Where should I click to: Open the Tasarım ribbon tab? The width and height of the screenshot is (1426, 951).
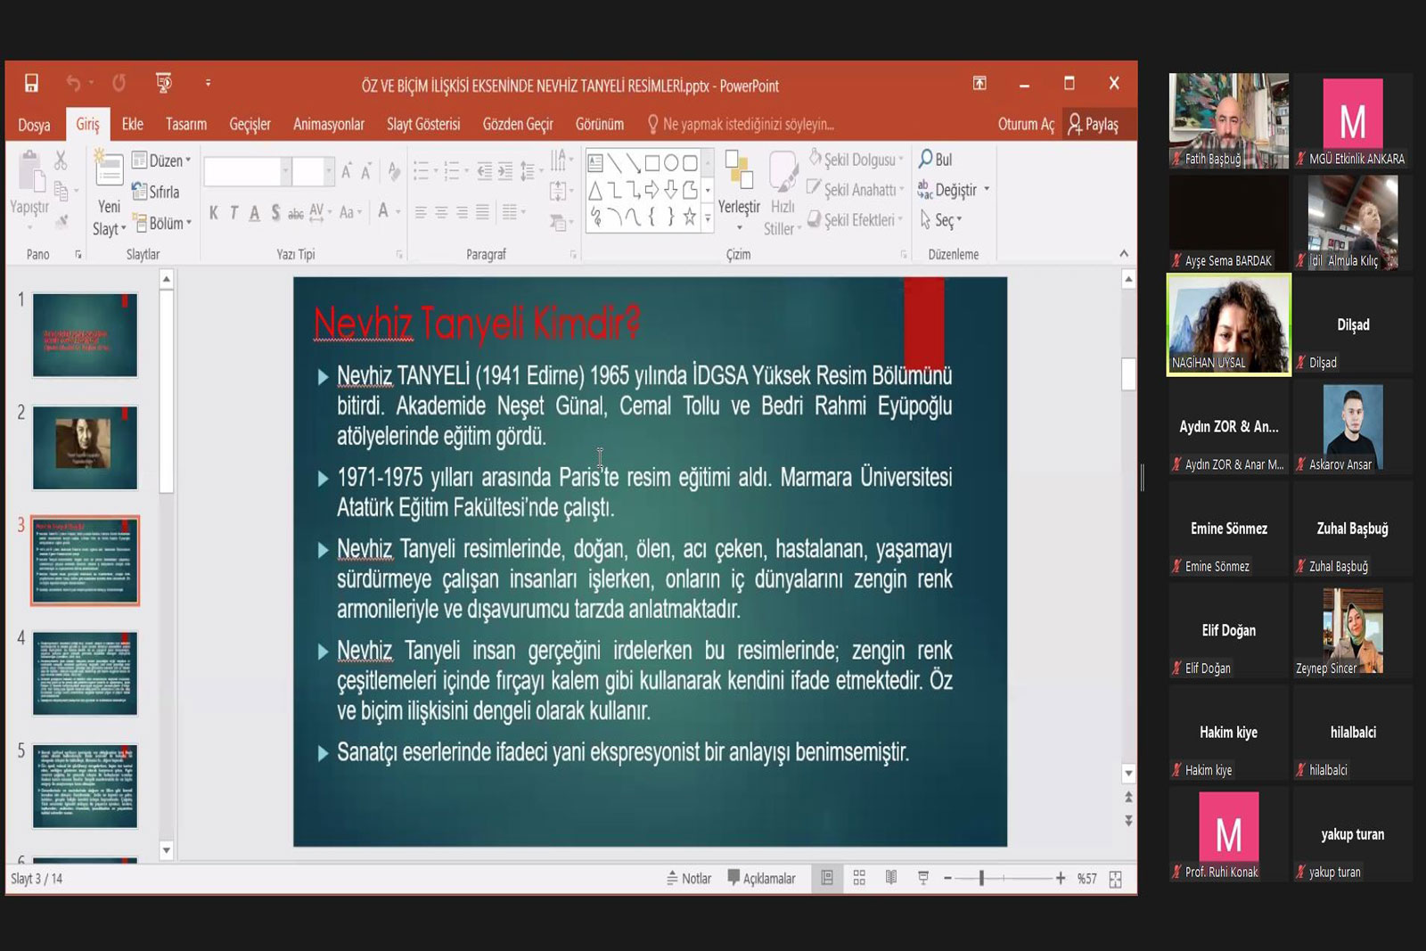(185, 125)
